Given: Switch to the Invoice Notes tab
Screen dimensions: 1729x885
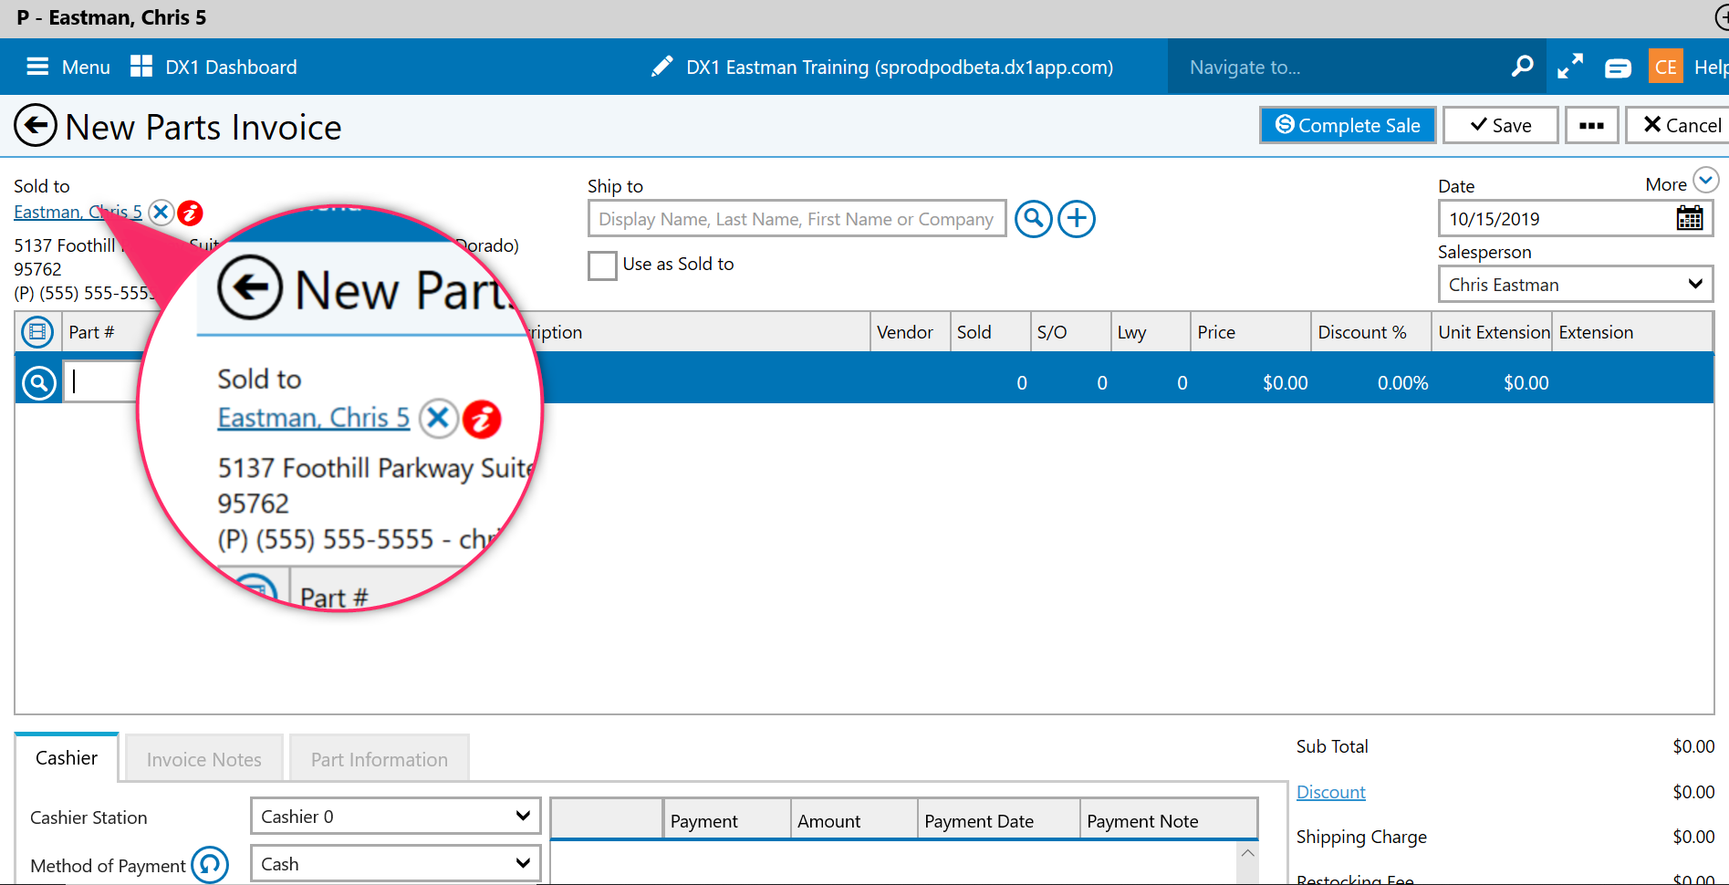Looking at the screenshot, I should (x=204, y=759).
